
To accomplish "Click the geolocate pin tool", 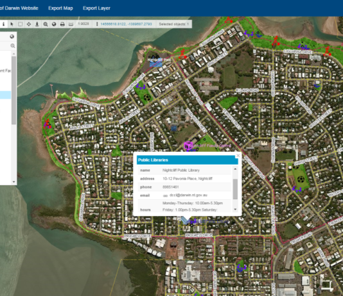I will tap(37, 24).
